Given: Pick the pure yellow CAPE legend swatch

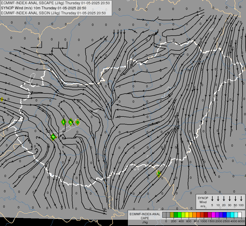Looking at the screenshot, I should 187,215.
